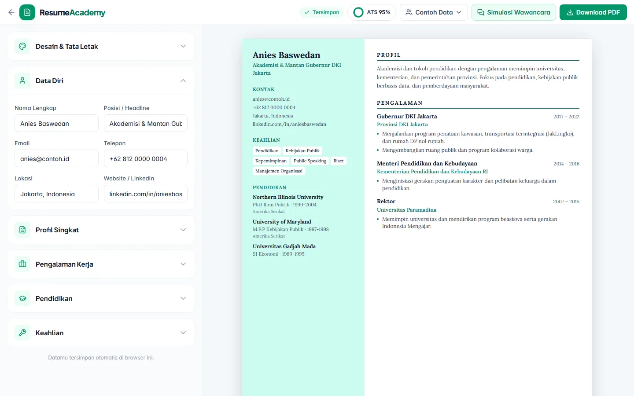
Task: Click Northern Illinois University education entry
Action: click(288, 197)
